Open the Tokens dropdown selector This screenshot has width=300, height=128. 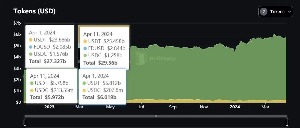(x=276, y=12)
